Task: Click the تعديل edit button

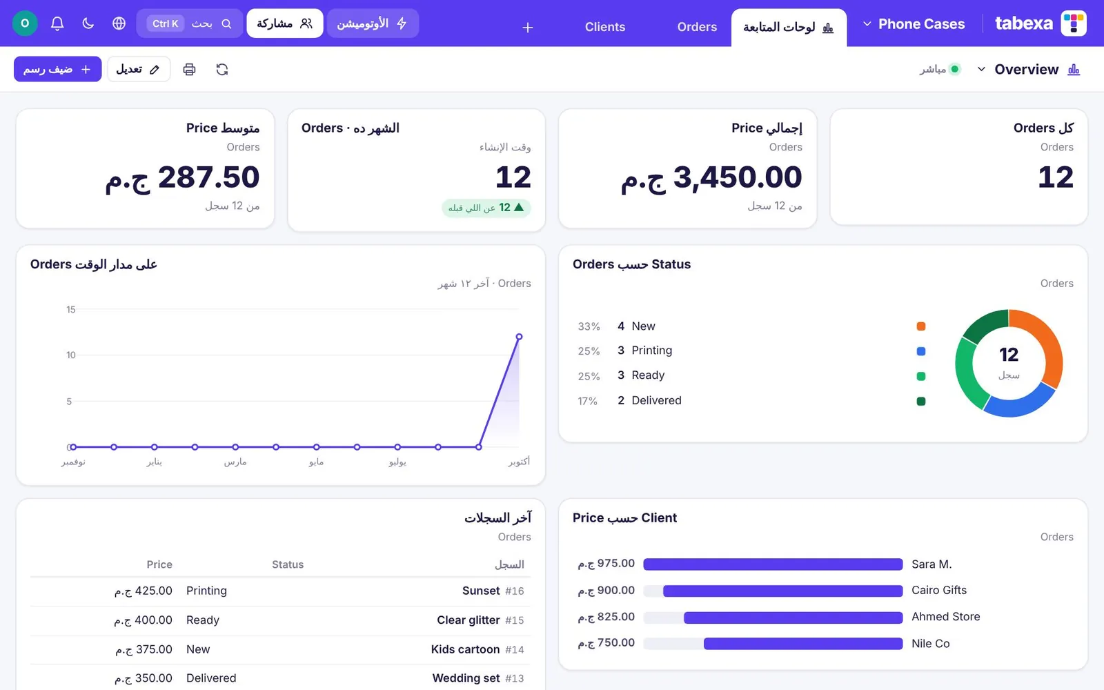Action: point(139,69)
